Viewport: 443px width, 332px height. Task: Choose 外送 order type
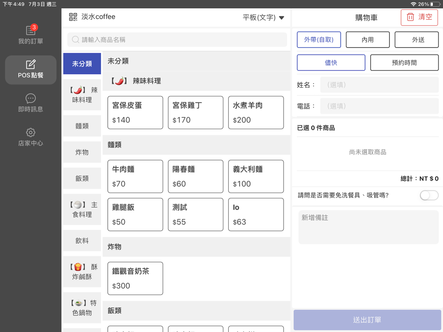(416, 40)
